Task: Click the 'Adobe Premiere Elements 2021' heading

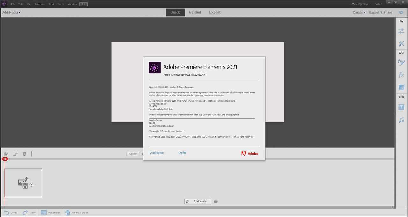Action: [x=200, y=67]
